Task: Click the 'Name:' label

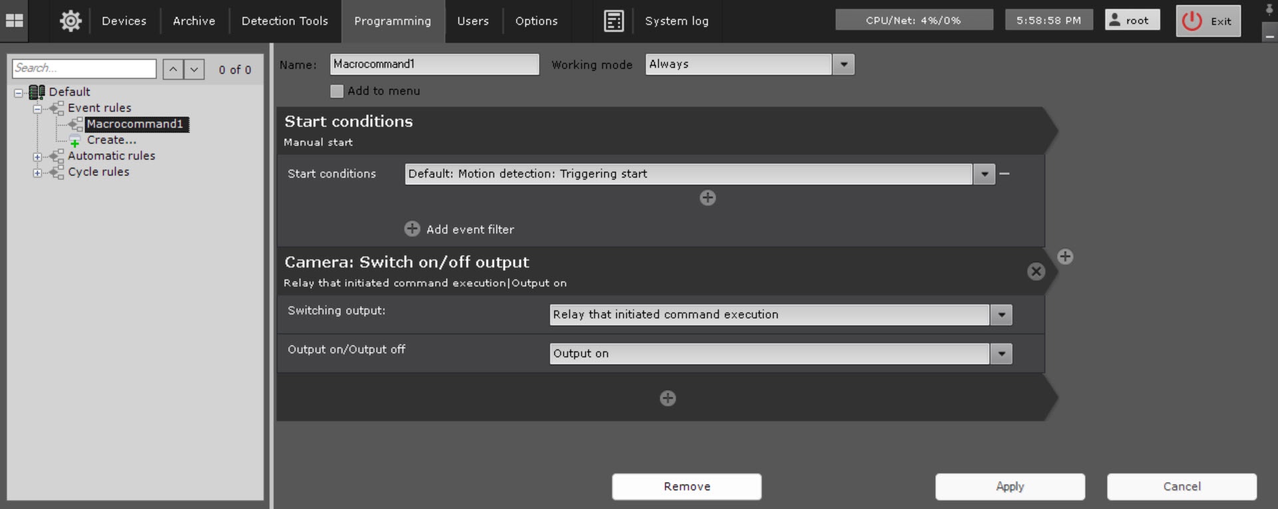Action: pyautogui.click(x=298, y=65)
